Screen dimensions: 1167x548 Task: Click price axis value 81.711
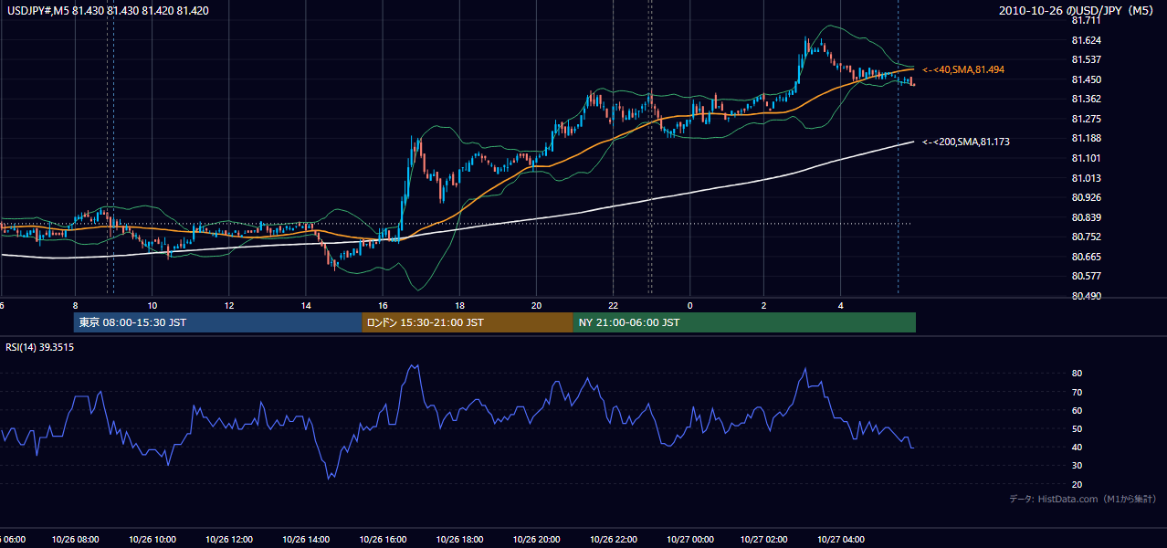click(1086, 20)
